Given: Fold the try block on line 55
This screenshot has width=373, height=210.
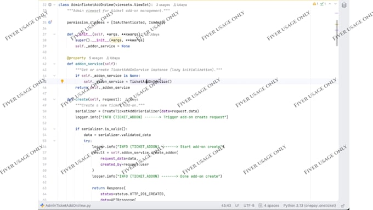Looking at the screenshot, I should point(54,141).
